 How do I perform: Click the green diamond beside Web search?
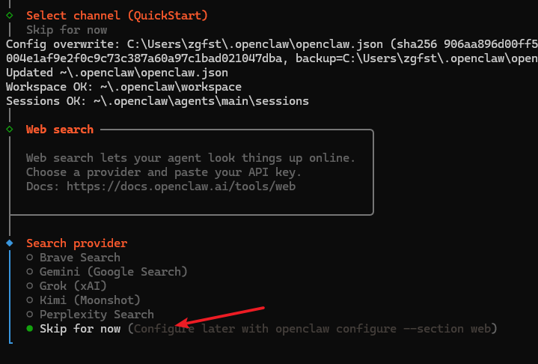click(10, 130)
